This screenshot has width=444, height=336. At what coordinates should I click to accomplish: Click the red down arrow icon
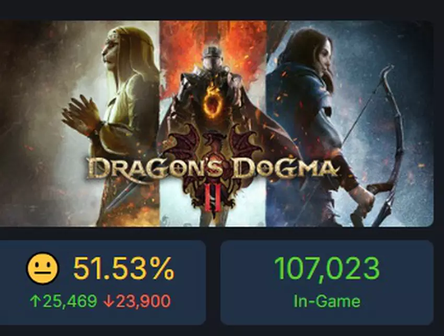click(109, 301)
